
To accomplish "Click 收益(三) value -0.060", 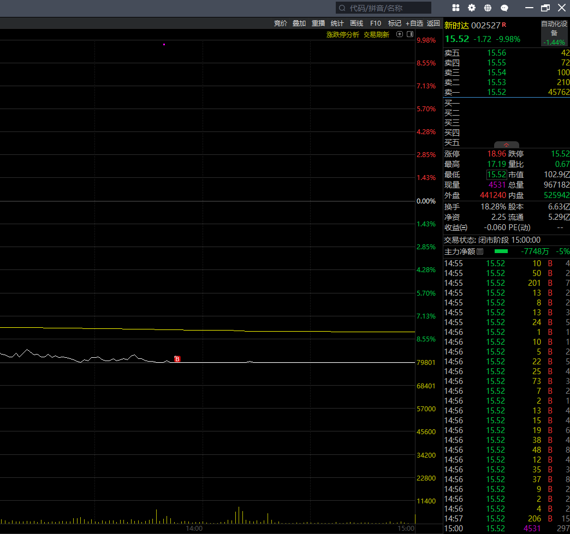I will coord(495,227).
